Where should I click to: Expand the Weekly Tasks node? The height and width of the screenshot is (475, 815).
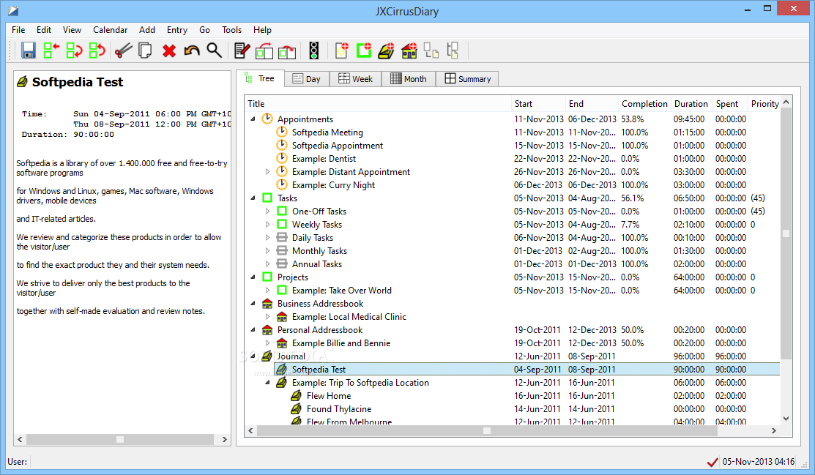pos(268,225)
